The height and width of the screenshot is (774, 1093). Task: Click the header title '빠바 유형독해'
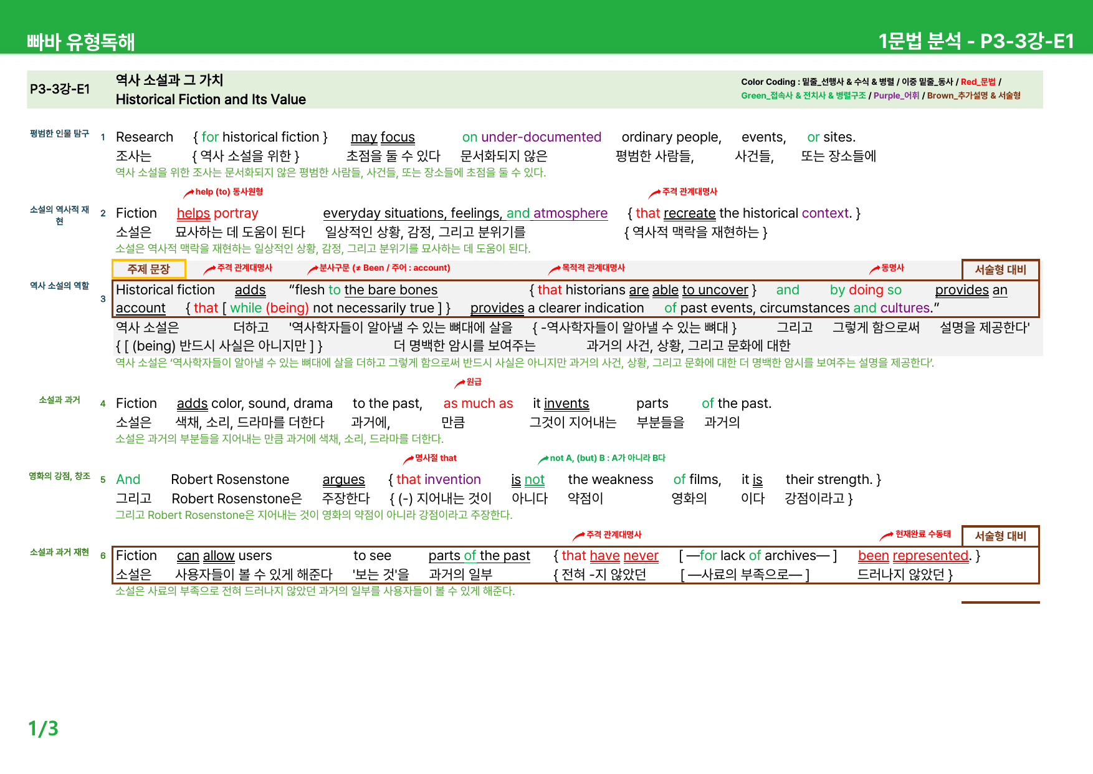80,42
